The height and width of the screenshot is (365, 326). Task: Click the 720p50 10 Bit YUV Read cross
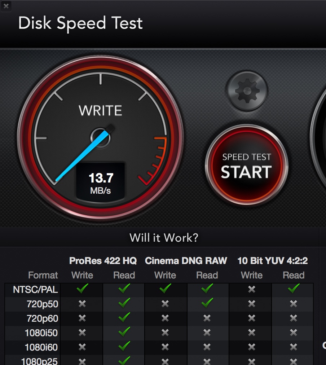294,304
